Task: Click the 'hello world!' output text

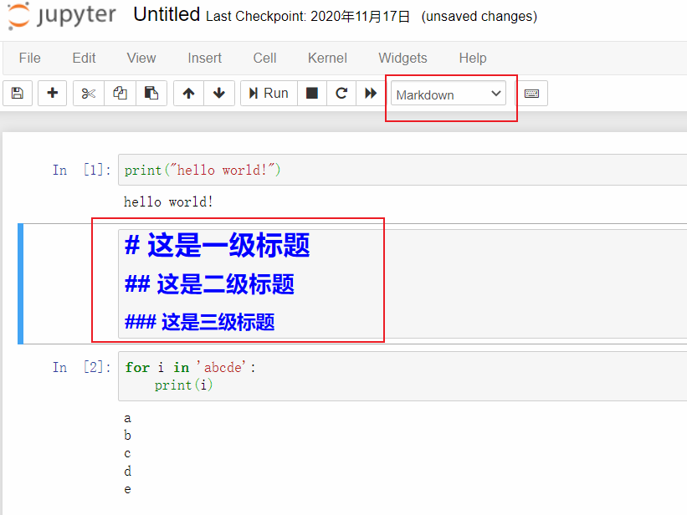Action: tap(168, 201)
